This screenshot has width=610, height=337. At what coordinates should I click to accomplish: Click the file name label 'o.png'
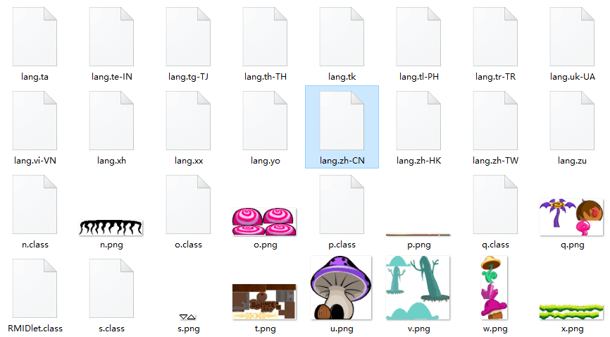coord(266,245)
